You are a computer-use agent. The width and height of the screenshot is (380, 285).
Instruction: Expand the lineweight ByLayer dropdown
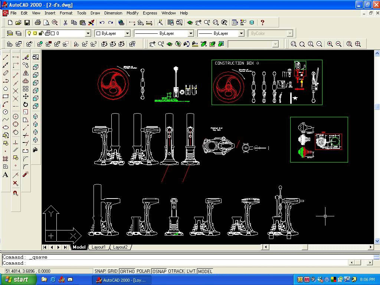point(241,33)
